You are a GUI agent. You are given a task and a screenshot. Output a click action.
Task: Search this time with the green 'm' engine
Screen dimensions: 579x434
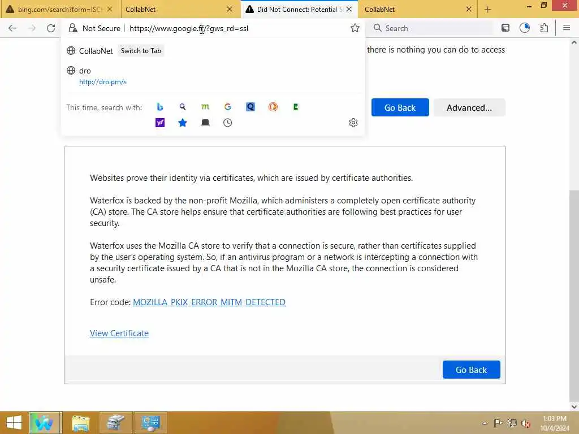click(205, 107)
